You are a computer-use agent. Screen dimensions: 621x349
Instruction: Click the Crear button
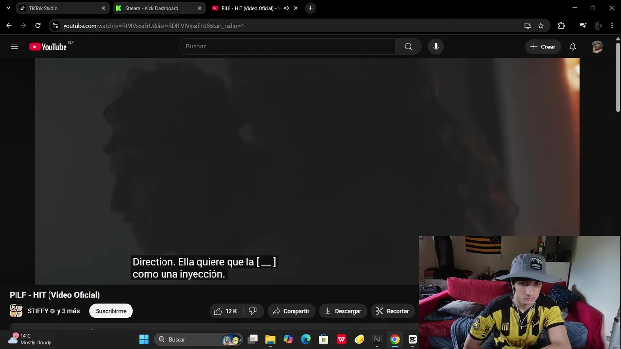[x=543, y=47]
